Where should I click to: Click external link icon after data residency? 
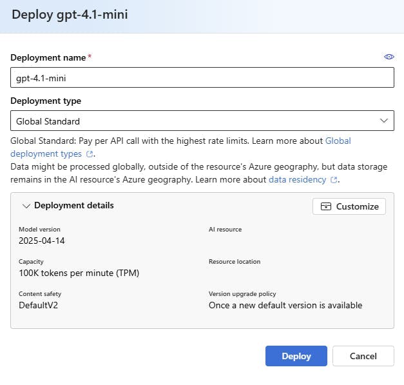(x=334, y=180)
